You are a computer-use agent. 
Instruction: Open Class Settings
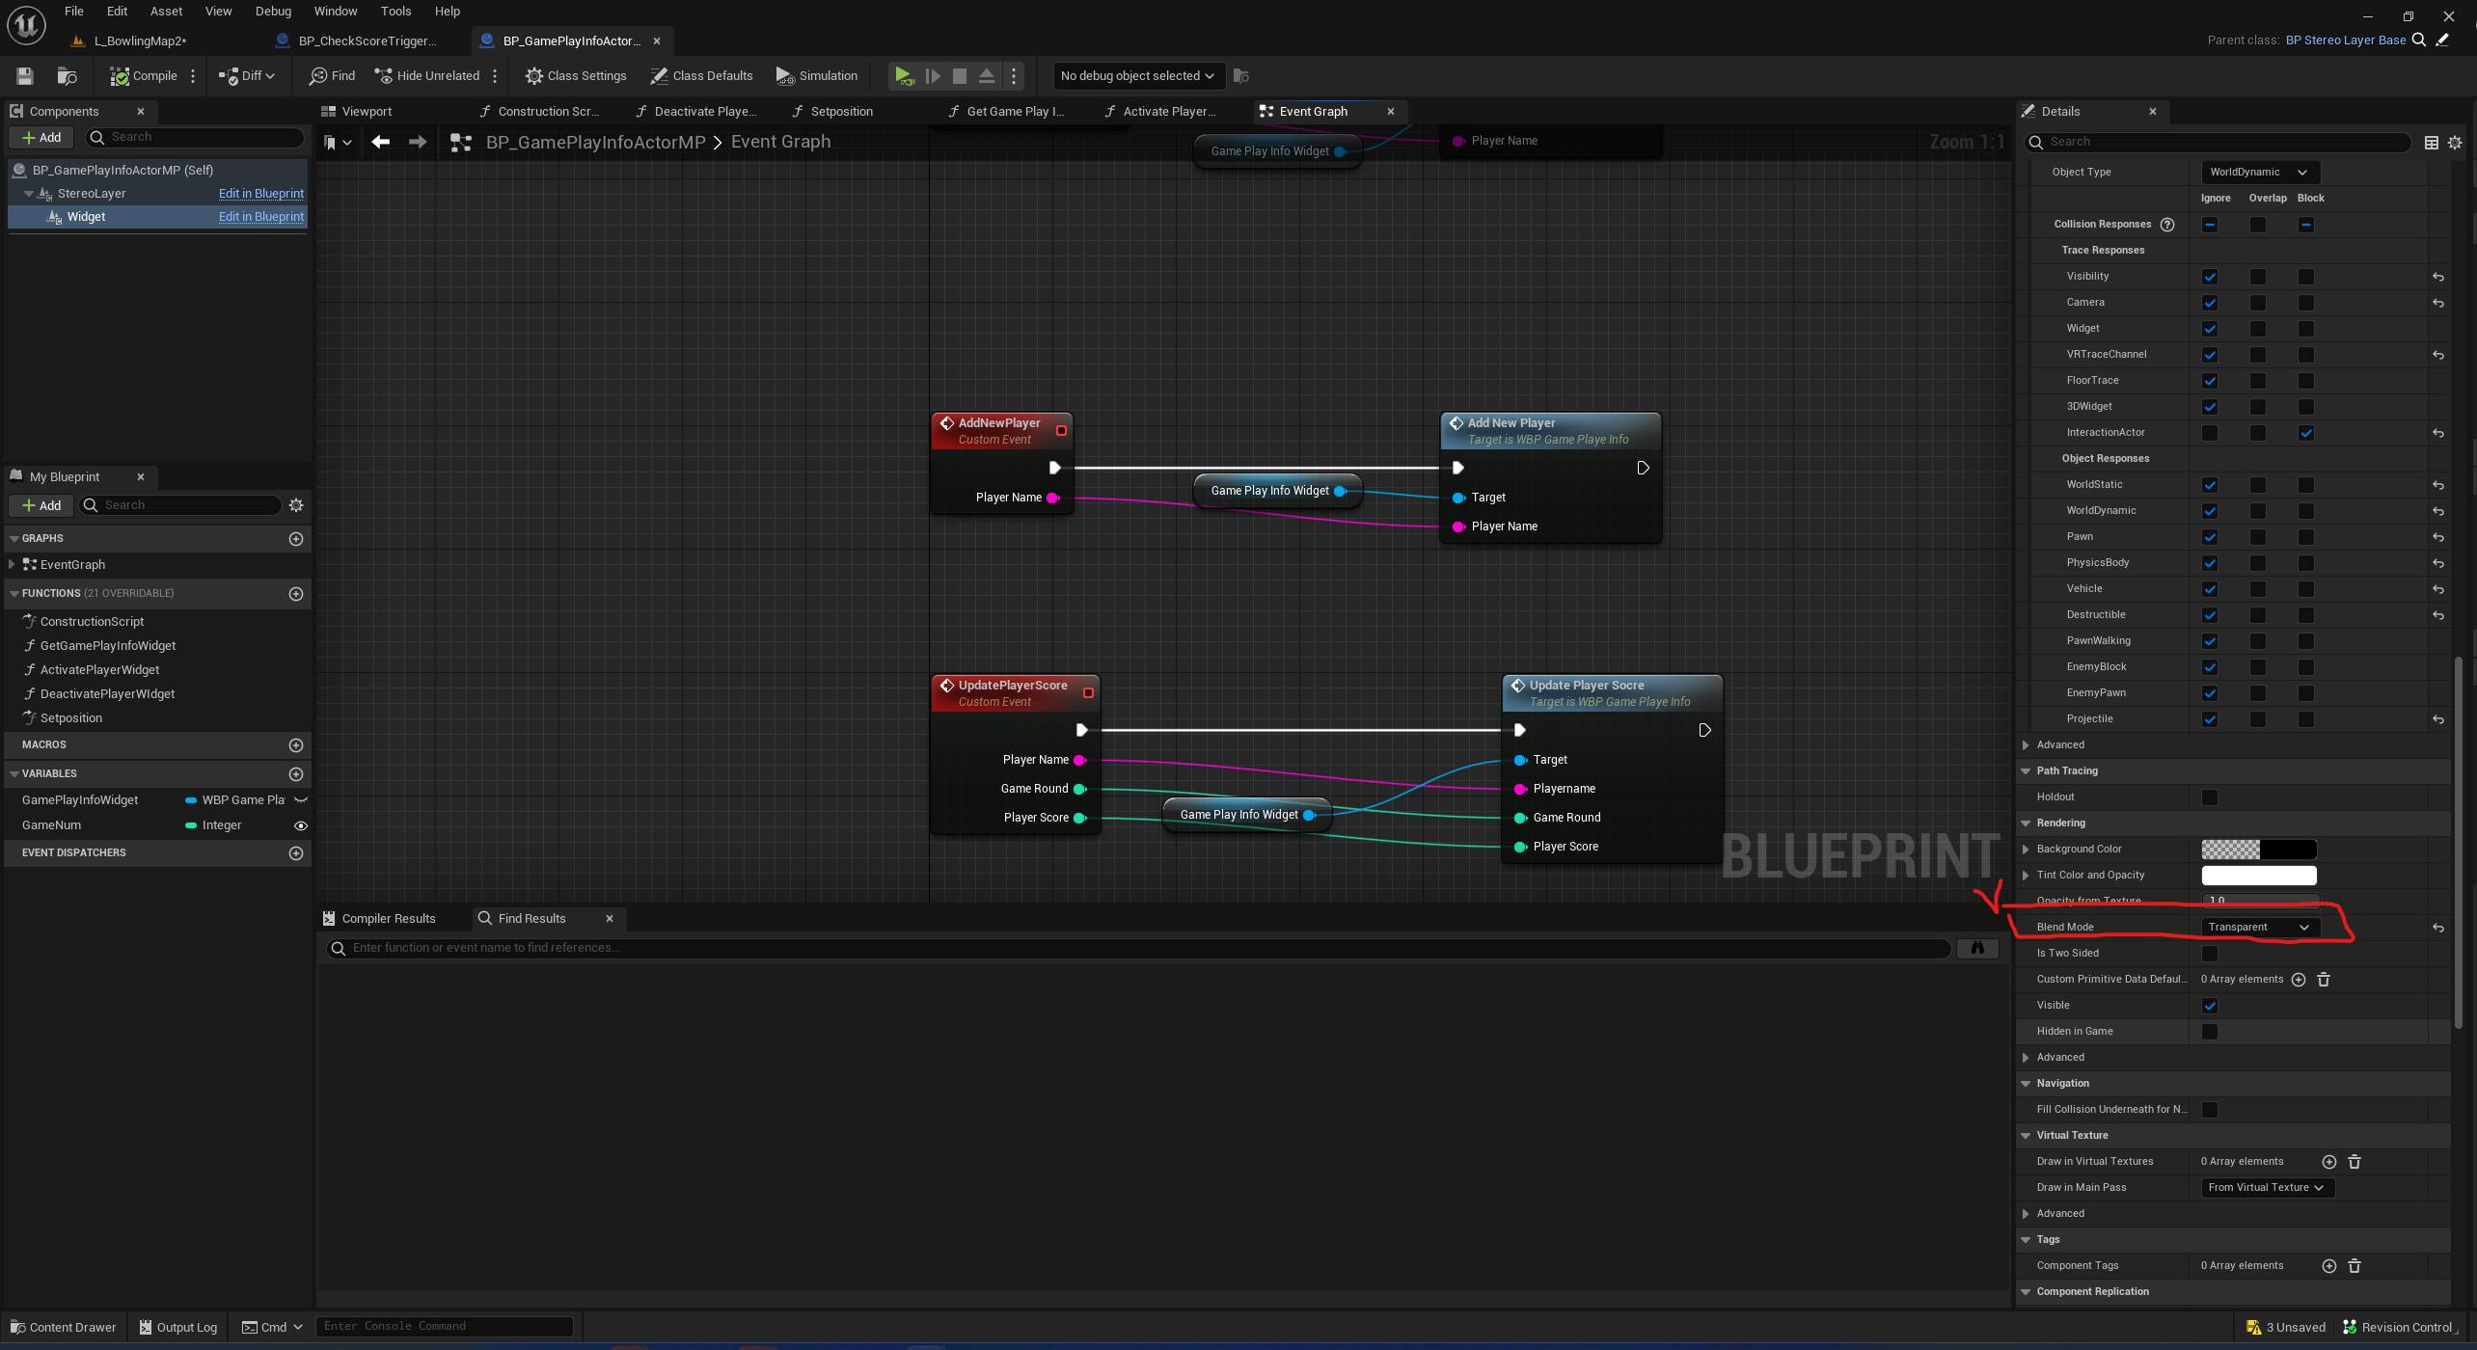click(576, 75)
